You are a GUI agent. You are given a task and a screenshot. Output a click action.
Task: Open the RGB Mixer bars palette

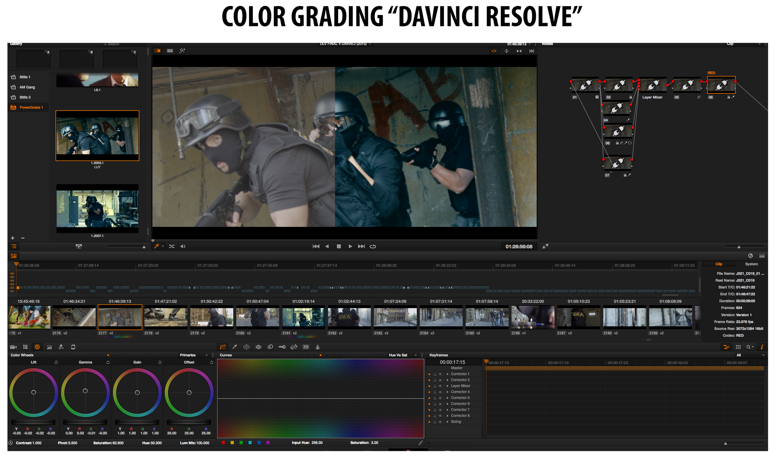[49, 347]
